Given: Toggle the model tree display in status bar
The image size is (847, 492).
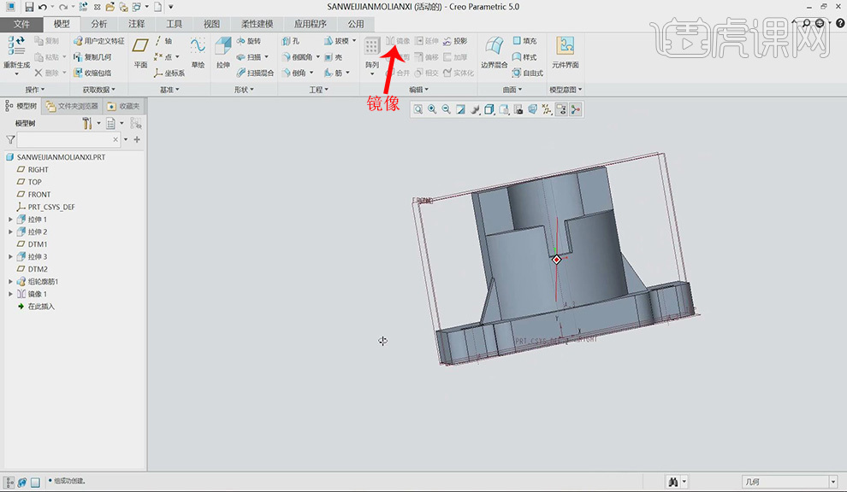Looking at the screenshot, I should (9, 482).
